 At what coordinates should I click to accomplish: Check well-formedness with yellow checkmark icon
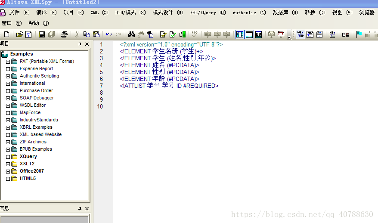click(163, 34)
